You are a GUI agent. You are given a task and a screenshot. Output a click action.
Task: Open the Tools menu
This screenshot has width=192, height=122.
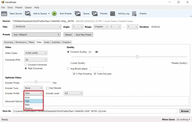pos(10,7)
